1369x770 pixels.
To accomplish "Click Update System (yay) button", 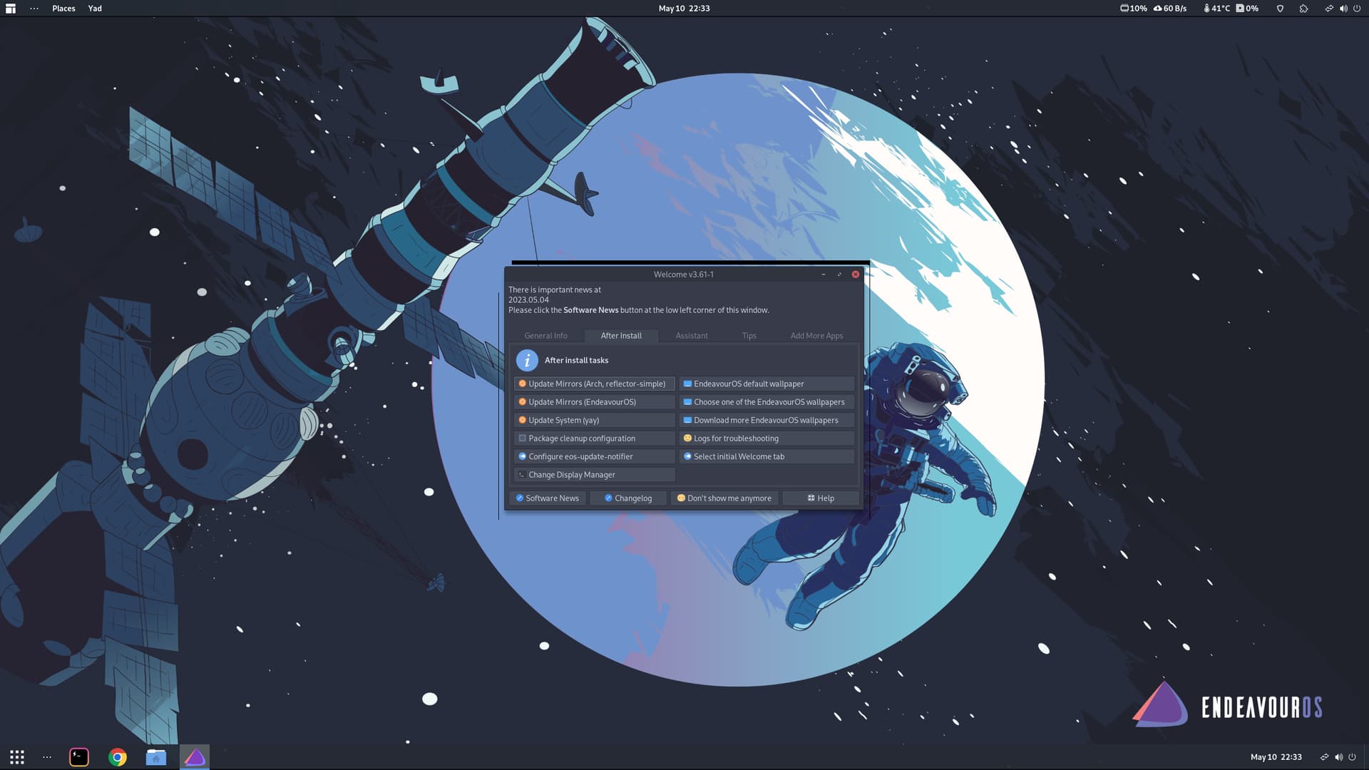I will click(x=594, y=420).
